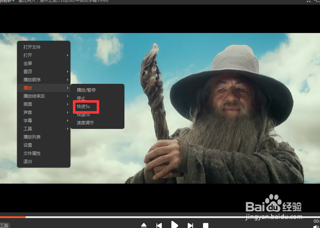Click the stop button in control bar
The width and height of the screenshot is (320, 228).
click(206, 226)
